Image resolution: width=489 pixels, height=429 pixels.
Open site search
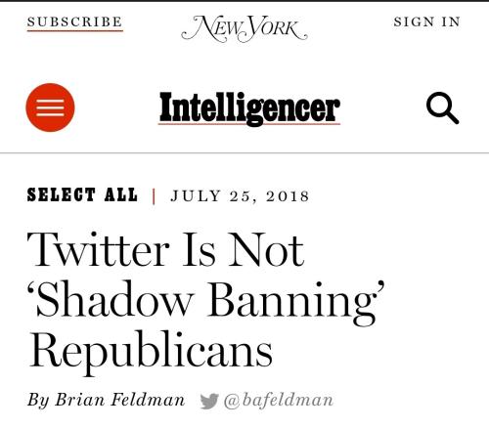[442, 107]
